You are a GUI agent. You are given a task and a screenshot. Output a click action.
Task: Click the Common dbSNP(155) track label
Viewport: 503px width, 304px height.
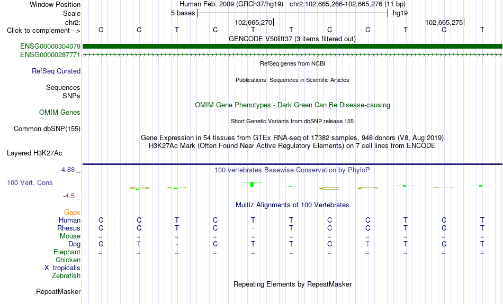point(47,129)
